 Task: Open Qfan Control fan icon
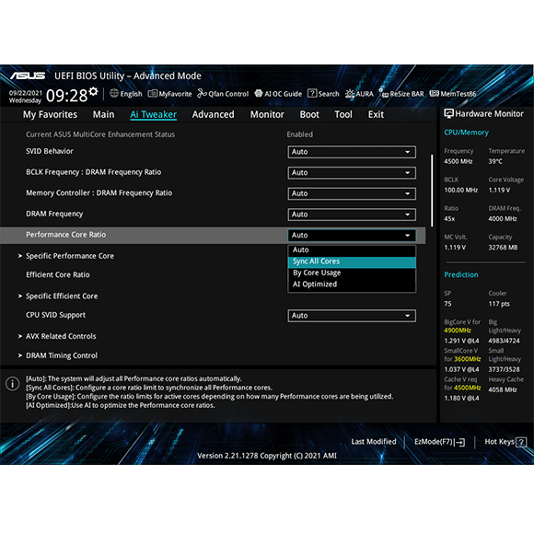[x=202, y=93]
